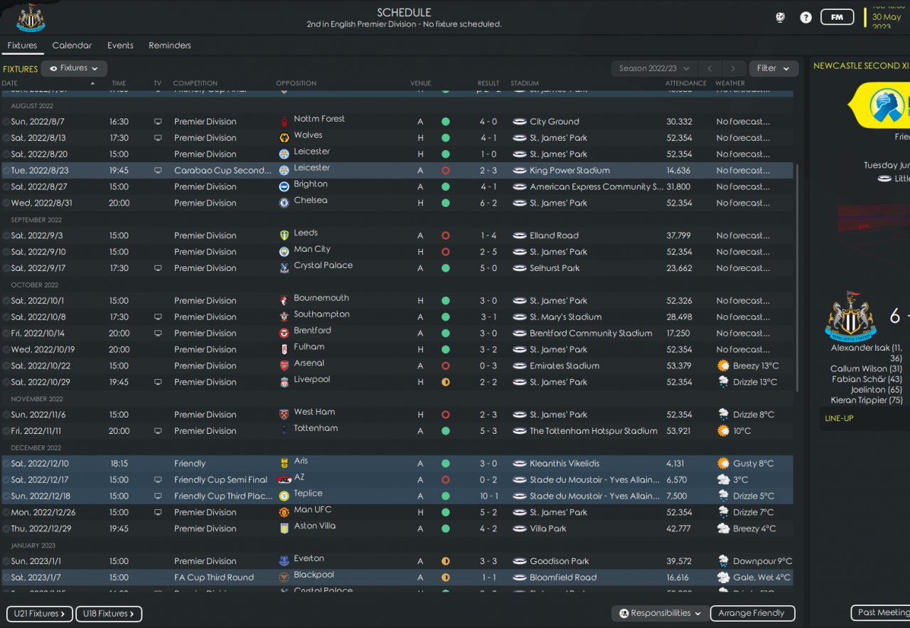The image size is (910, 628).
Task: Click the Emirates Stadium name
Action: tap(564, 366)
